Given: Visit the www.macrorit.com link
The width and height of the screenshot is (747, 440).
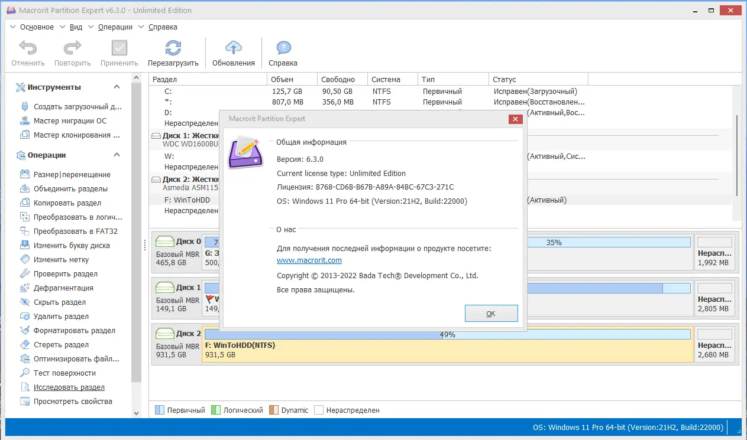Looking at the screenshot, I should (309, 259).
